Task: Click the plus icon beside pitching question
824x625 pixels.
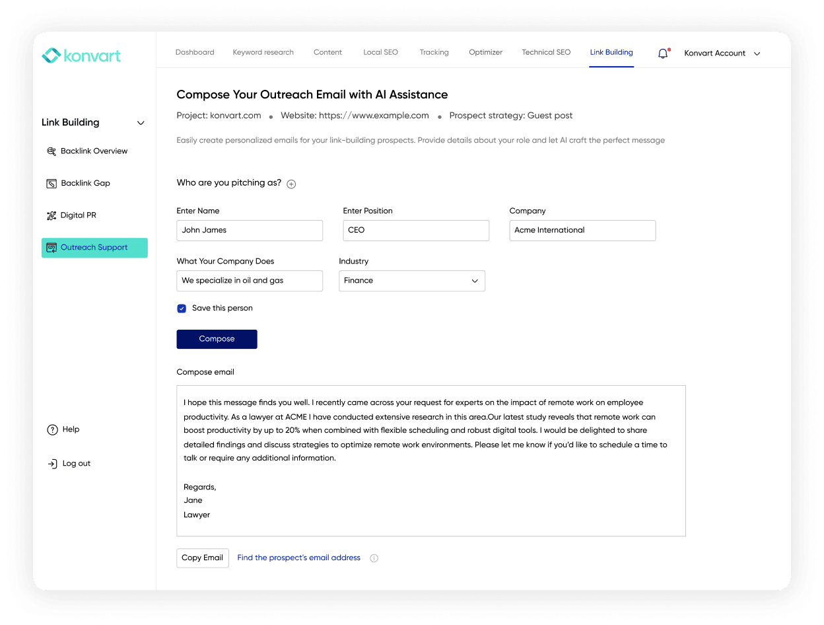Action: pos(291,184)
